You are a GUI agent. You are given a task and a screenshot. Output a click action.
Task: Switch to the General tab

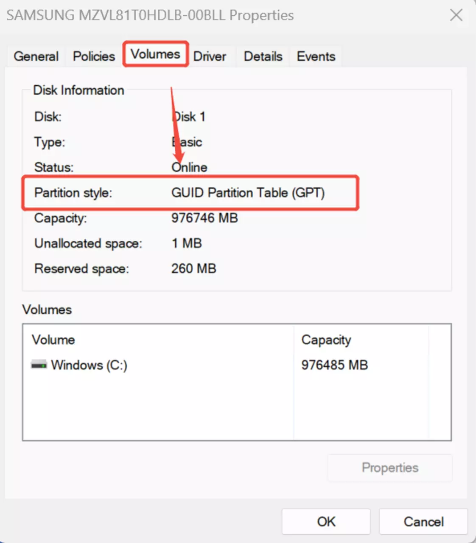[36, 56]
